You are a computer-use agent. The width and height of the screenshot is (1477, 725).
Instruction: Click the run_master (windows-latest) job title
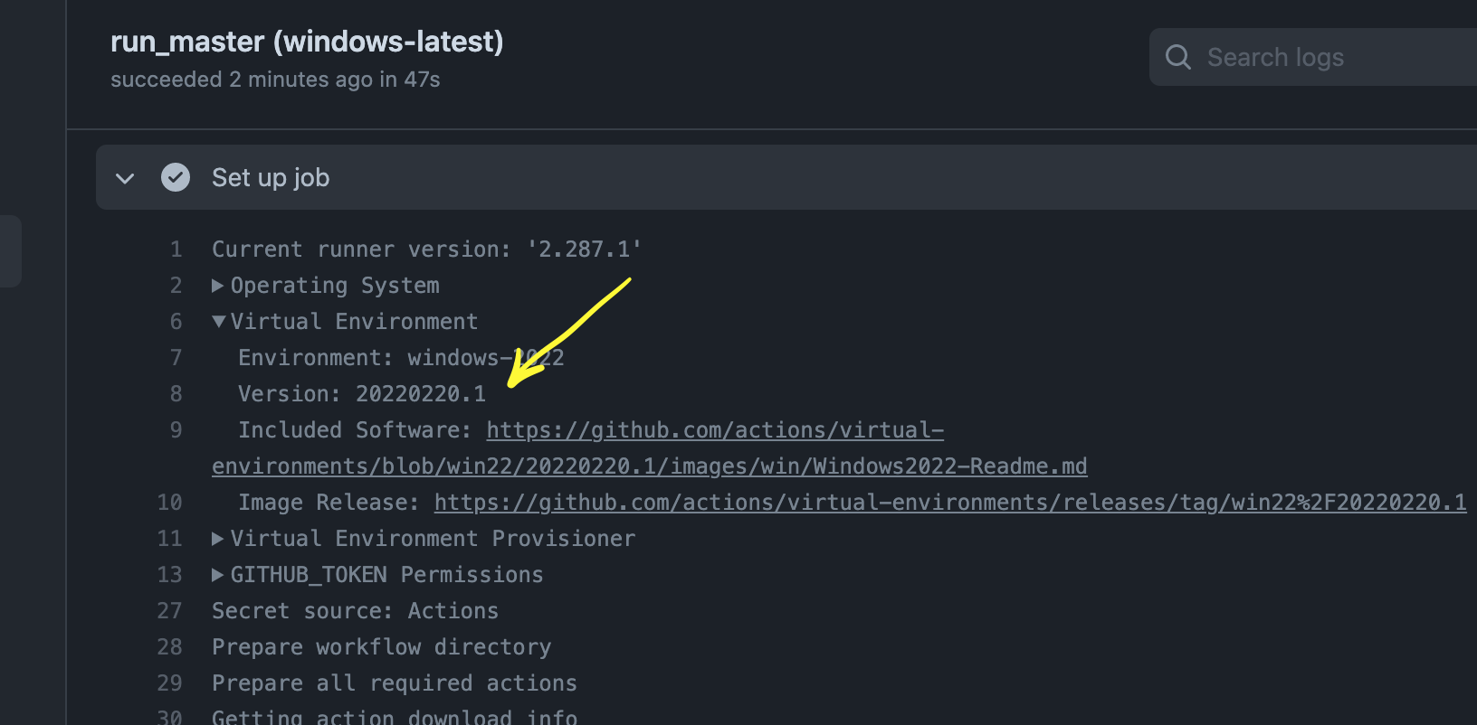307,41
